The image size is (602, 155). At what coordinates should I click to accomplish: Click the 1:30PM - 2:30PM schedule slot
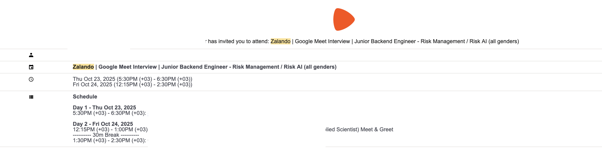point(109,140)
